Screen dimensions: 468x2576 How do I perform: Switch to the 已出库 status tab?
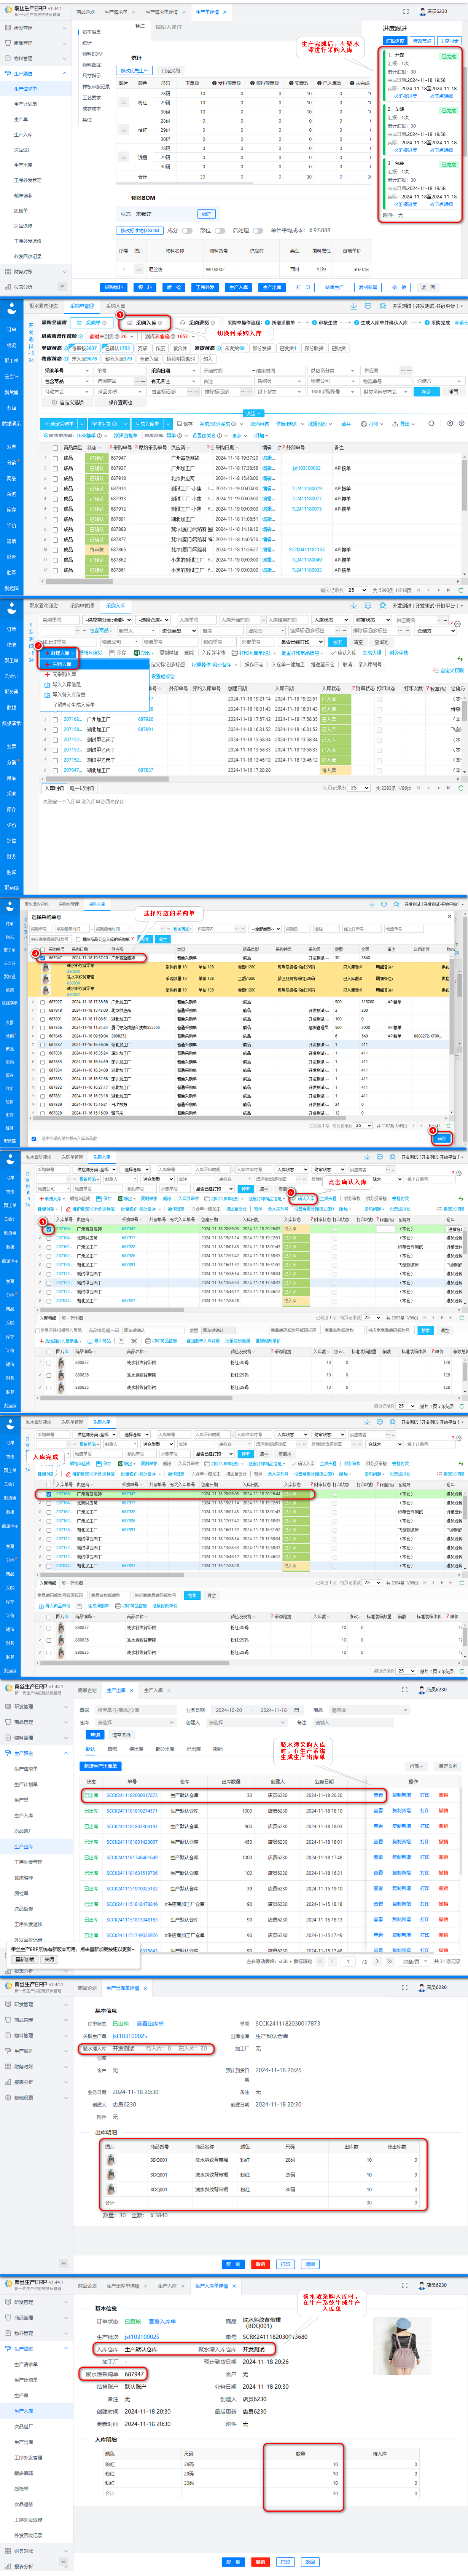[193, 1749]
